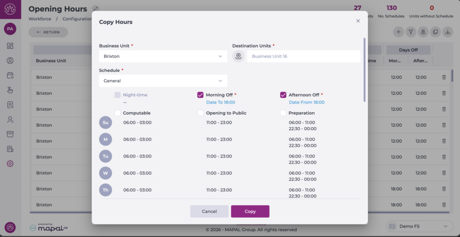Open the Business Unit dropdown showing Brixton

(163, 56)
